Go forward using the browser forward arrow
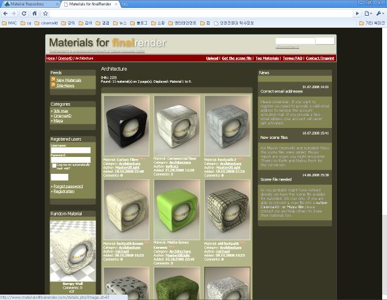 pyautogui.click(x=13, y=13)
